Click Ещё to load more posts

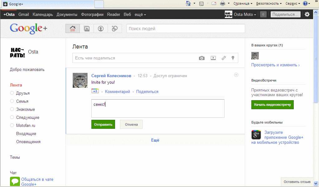click(x=155, y=140)
